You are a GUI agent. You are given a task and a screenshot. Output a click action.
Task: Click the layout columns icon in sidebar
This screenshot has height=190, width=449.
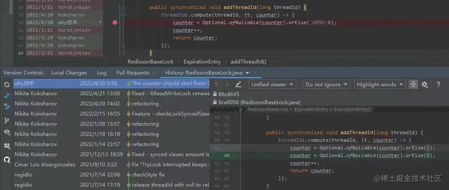coord(7,146)
